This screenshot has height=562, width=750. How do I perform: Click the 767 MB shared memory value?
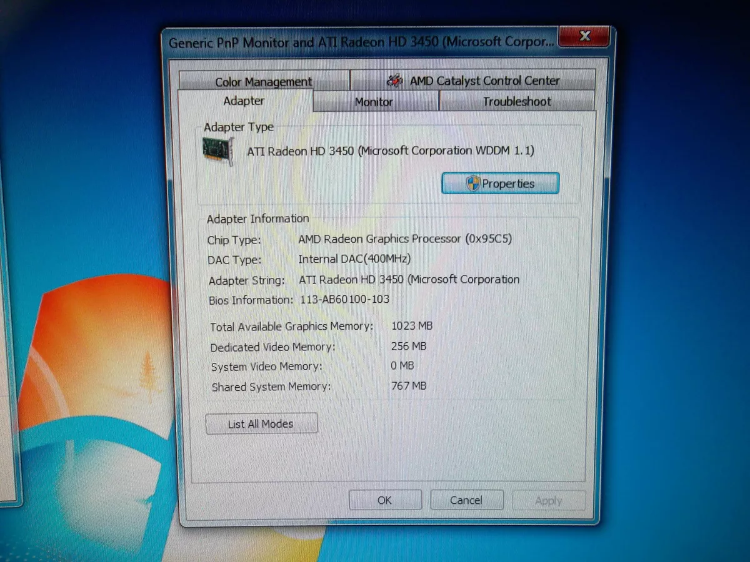(409, 386)
